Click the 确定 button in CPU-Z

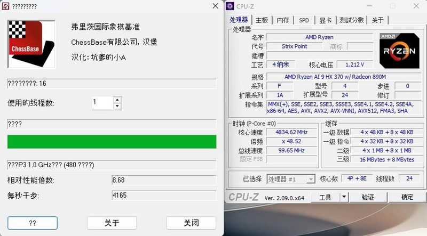point(407,197)
